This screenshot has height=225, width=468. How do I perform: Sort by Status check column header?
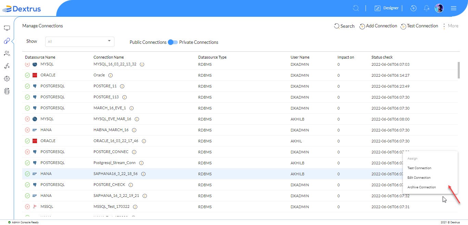point(382,57)
